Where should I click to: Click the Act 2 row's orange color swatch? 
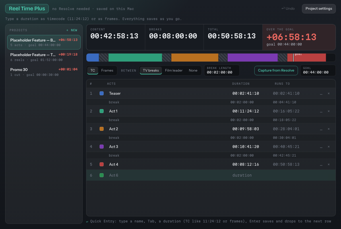[102, 129]
